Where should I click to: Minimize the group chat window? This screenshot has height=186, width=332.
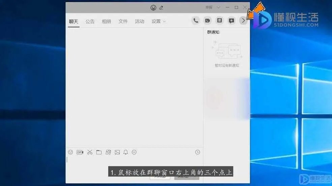[x=228, y=7]
